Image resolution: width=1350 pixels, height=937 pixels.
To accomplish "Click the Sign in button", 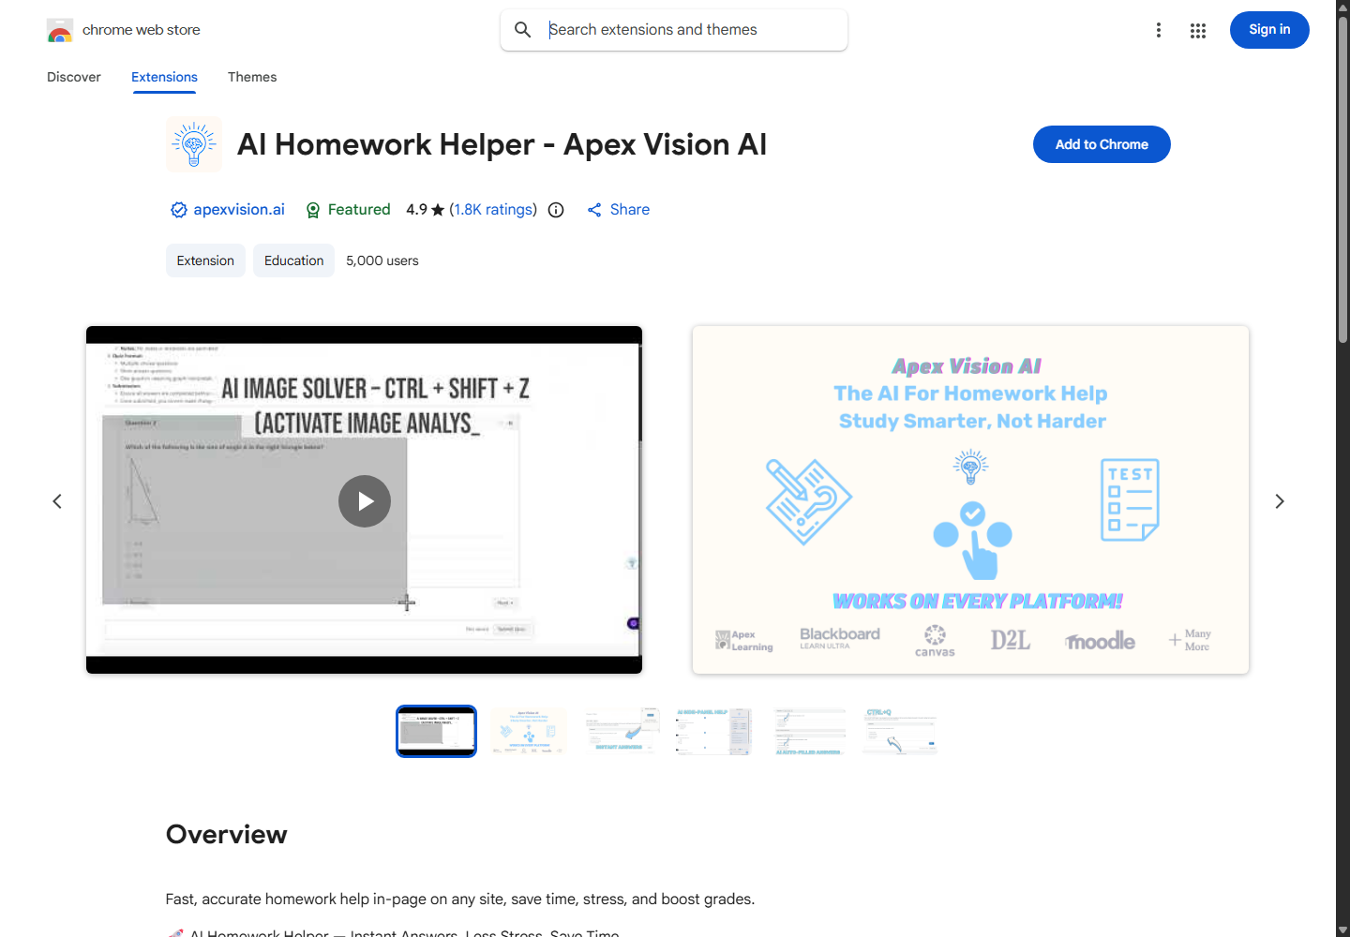I will click(x=1269, y=30).
